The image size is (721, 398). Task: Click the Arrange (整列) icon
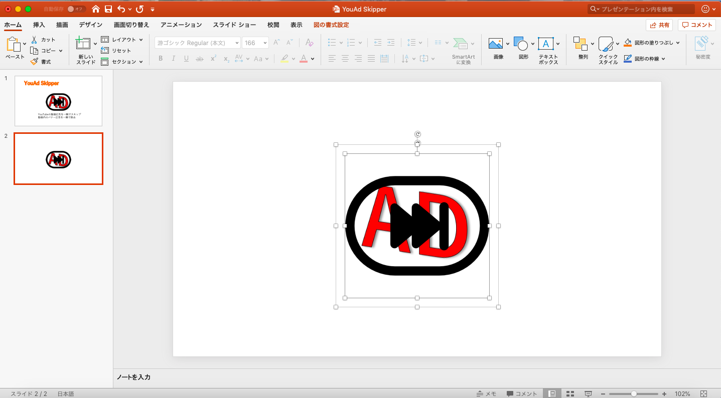[x=581, y=44]
